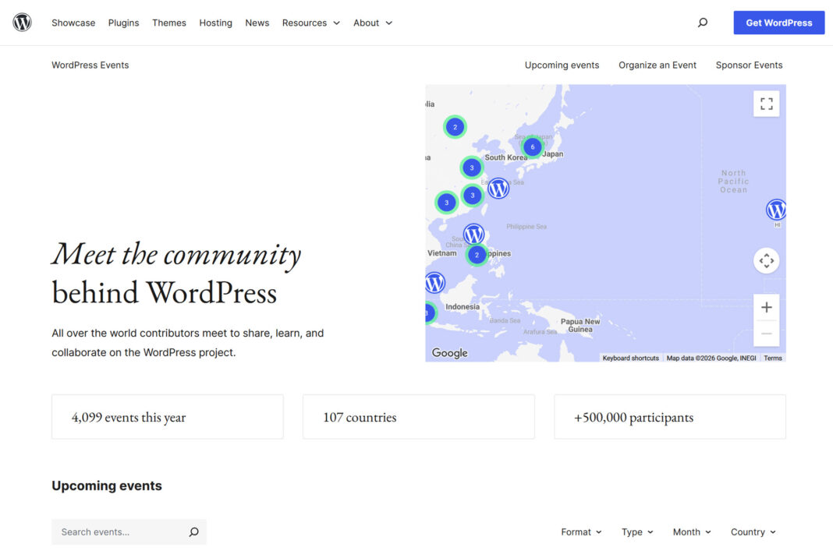Go to Upcoming events link
Viewport: 833px width, 558px height.
[x=562, y=65]
